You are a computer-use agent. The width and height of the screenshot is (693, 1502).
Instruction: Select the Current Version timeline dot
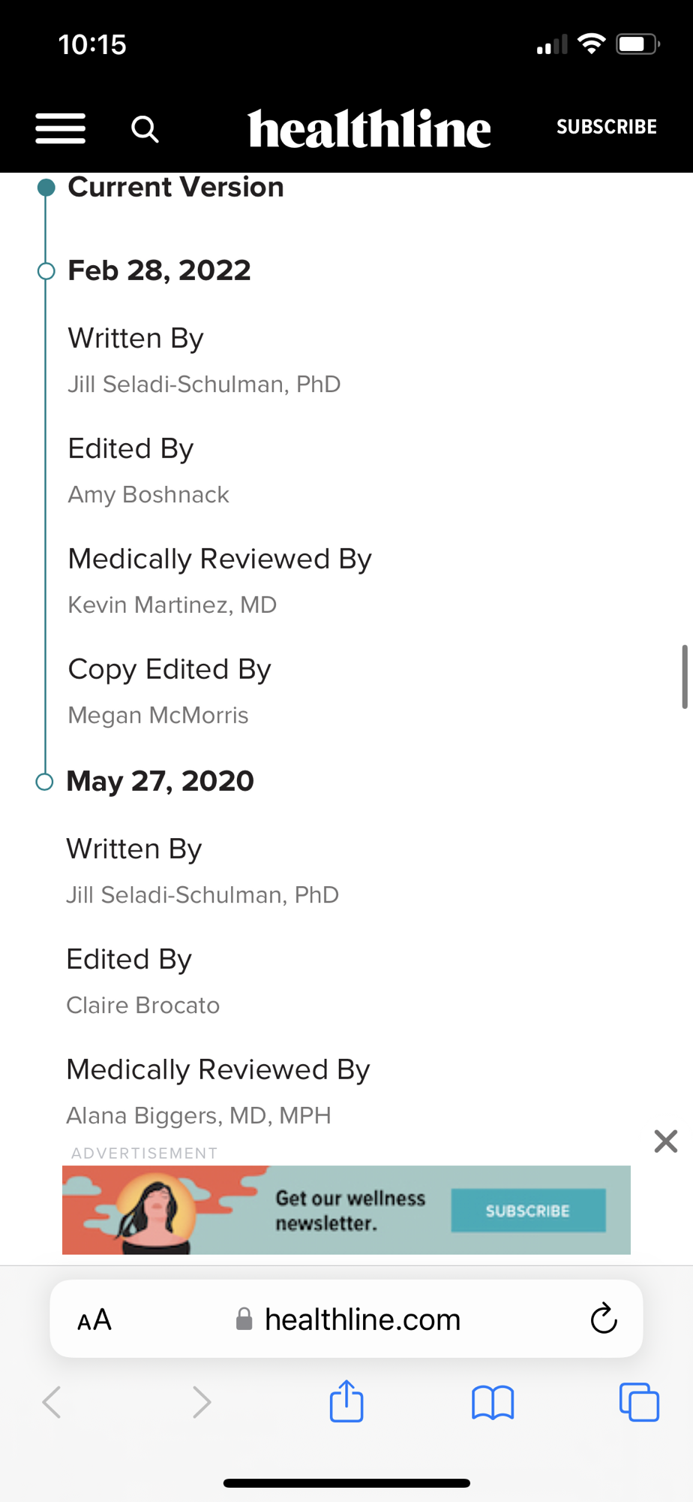46,188
